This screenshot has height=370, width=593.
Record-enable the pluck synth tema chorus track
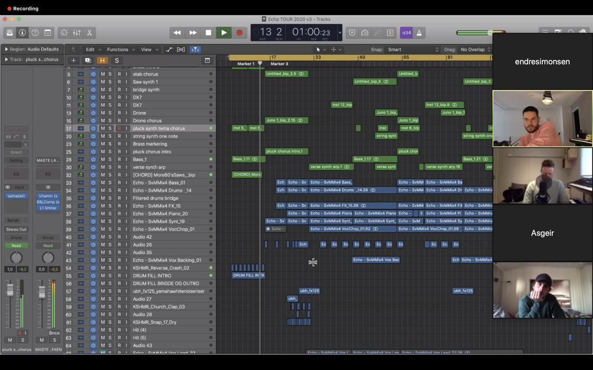click(x=119, y=128)
